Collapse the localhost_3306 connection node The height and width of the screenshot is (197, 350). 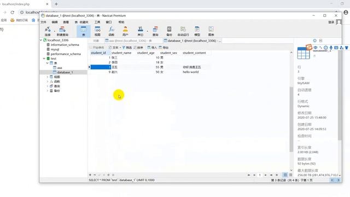41,40
